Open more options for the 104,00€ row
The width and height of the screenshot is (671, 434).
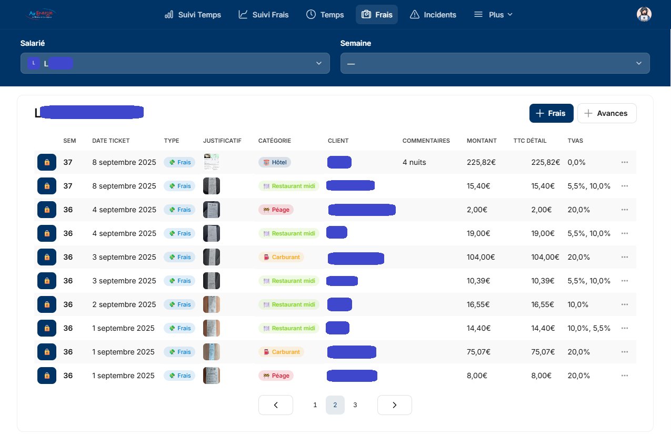[625, 257]
